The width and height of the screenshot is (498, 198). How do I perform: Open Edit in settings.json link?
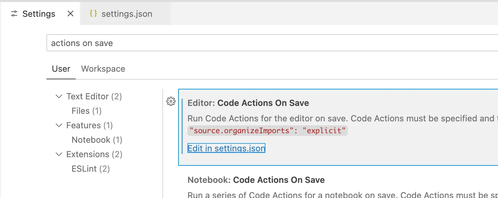pyautogui.click(x=226, y=148)
